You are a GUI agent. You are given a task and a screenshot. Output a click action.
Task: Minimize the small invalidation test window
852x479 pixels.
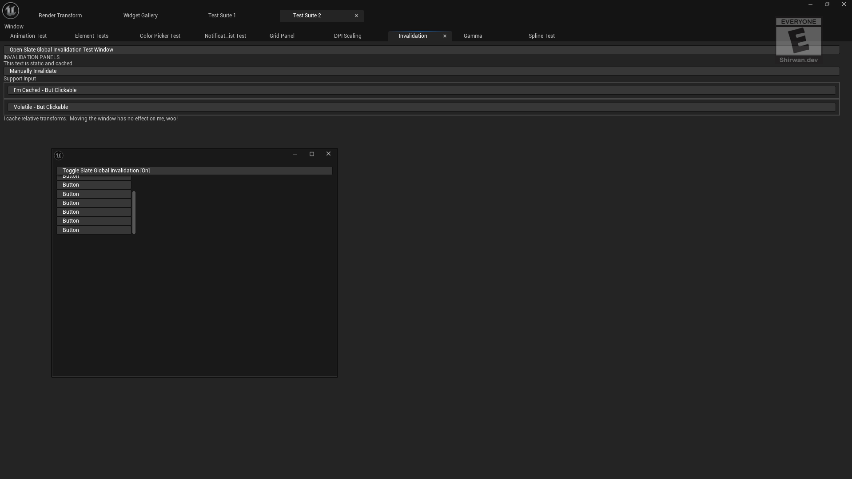295,154
